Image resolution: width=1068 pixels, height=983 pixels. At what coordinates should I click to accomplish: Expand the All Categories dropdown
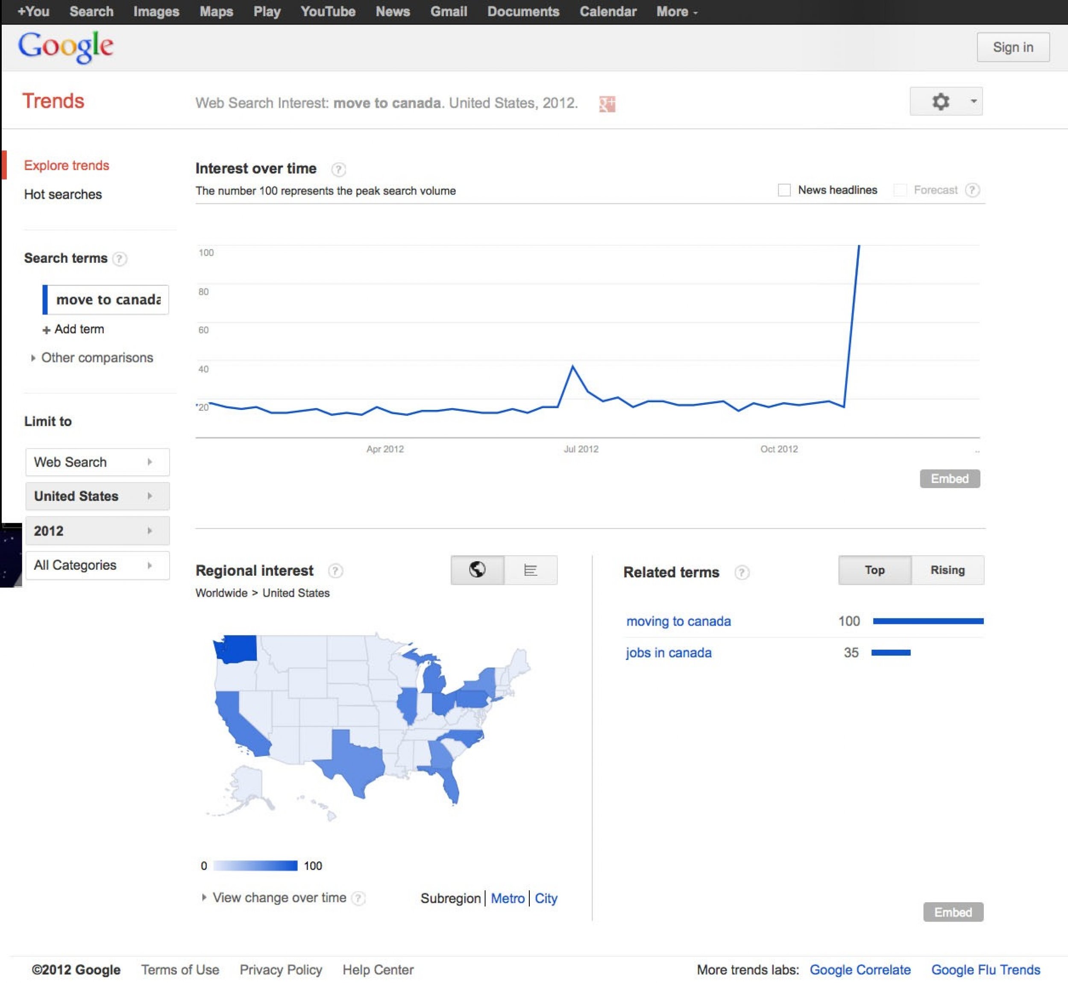[94, 565]
